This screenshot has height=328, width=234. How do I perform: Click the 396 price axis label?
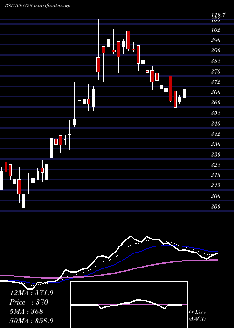pyautogui.click(x=216, y=40)
